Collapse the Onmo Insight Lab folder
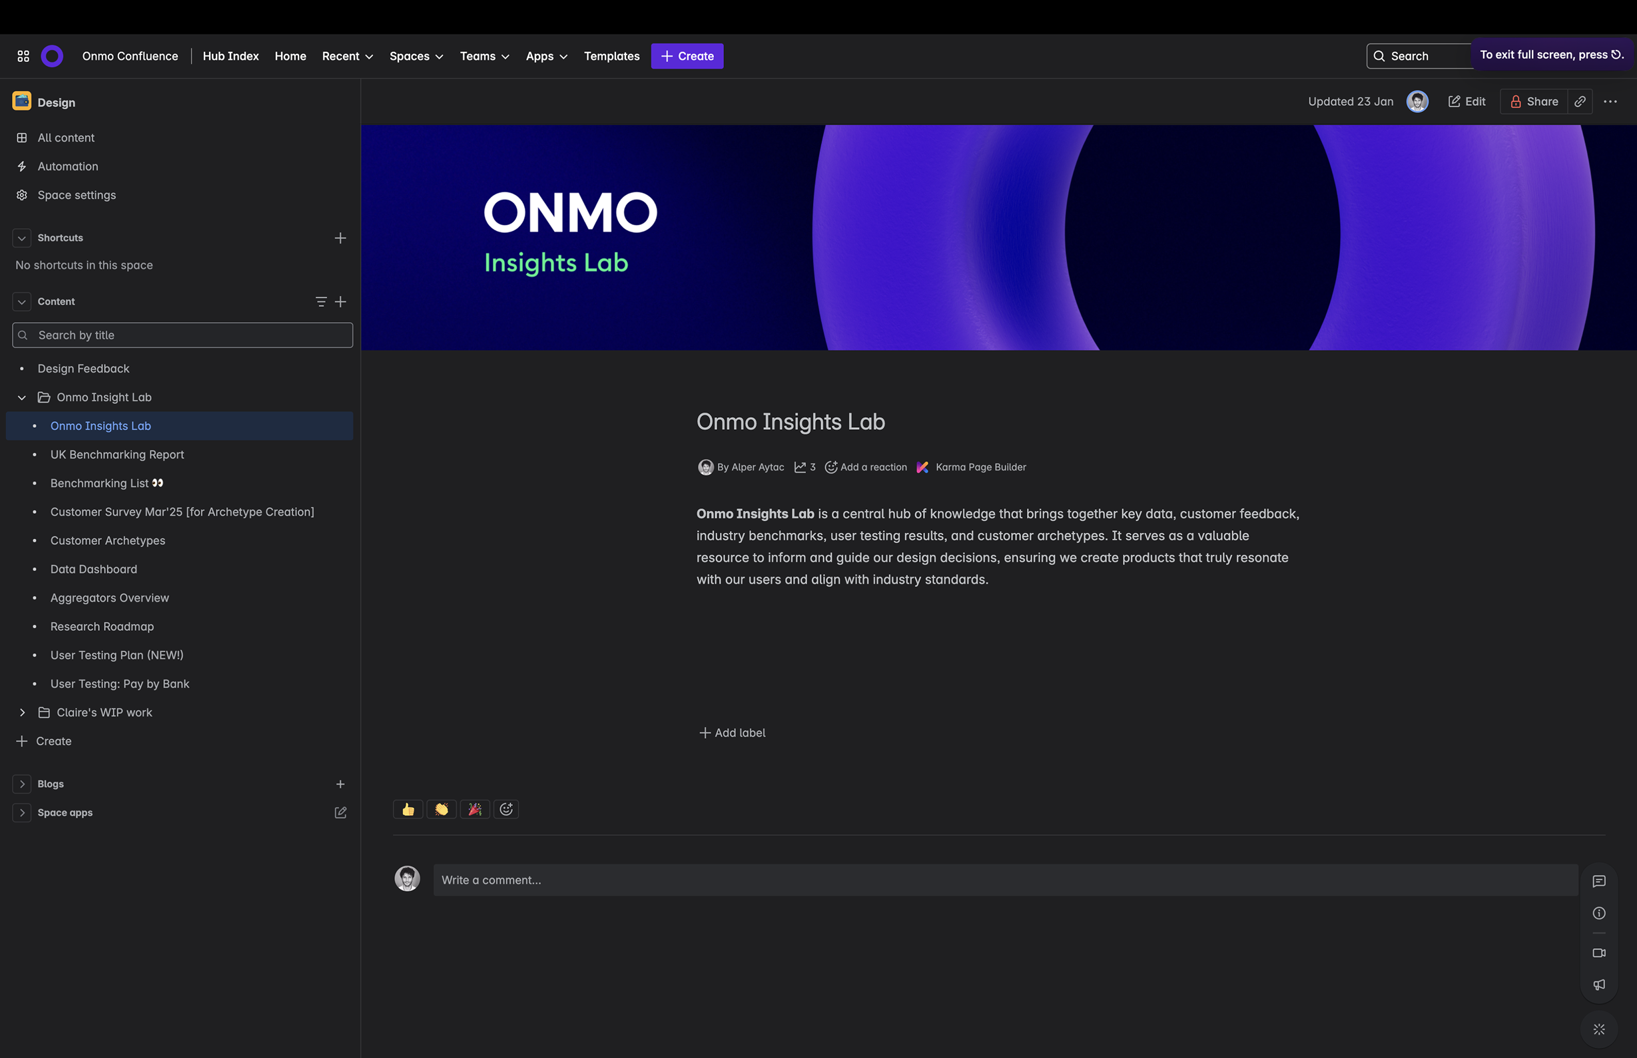The height and width of the screenshot is (1058, 1637). click(22, 397)
